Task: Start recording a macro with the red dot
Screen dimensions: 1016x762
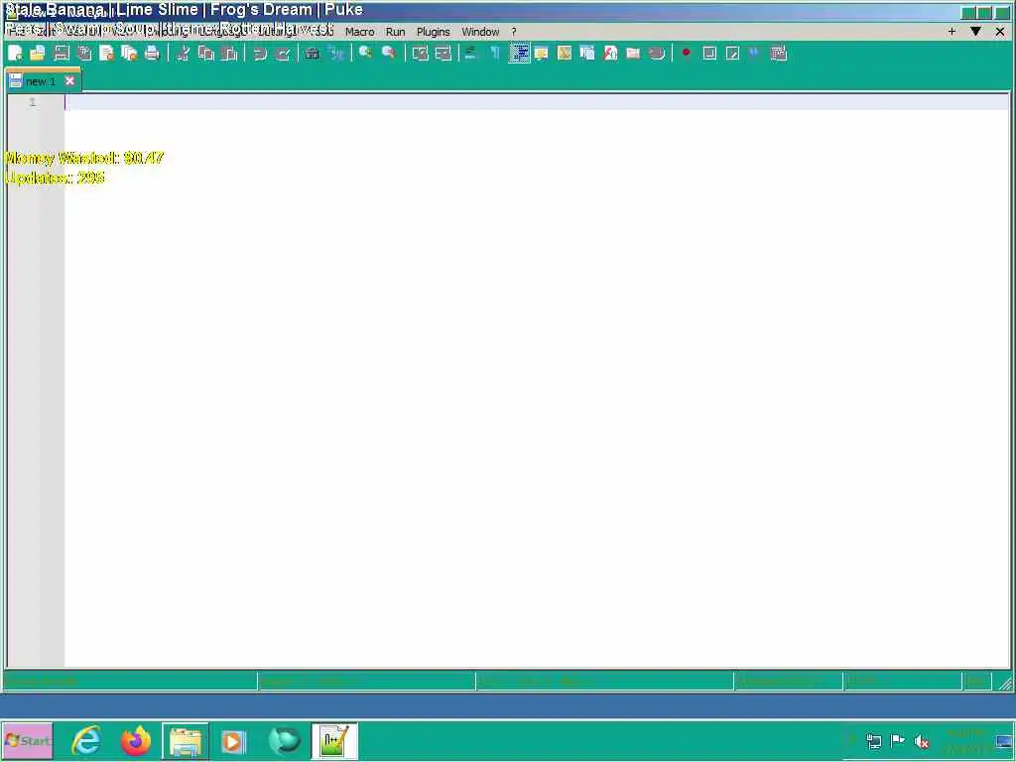Action: 687,54
